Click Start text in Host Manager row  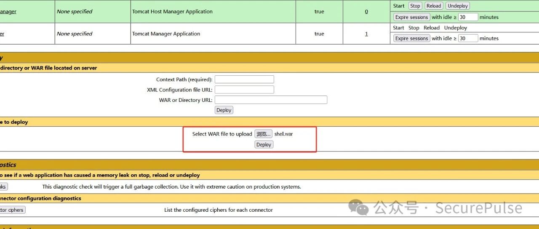[x=399, y=6]
